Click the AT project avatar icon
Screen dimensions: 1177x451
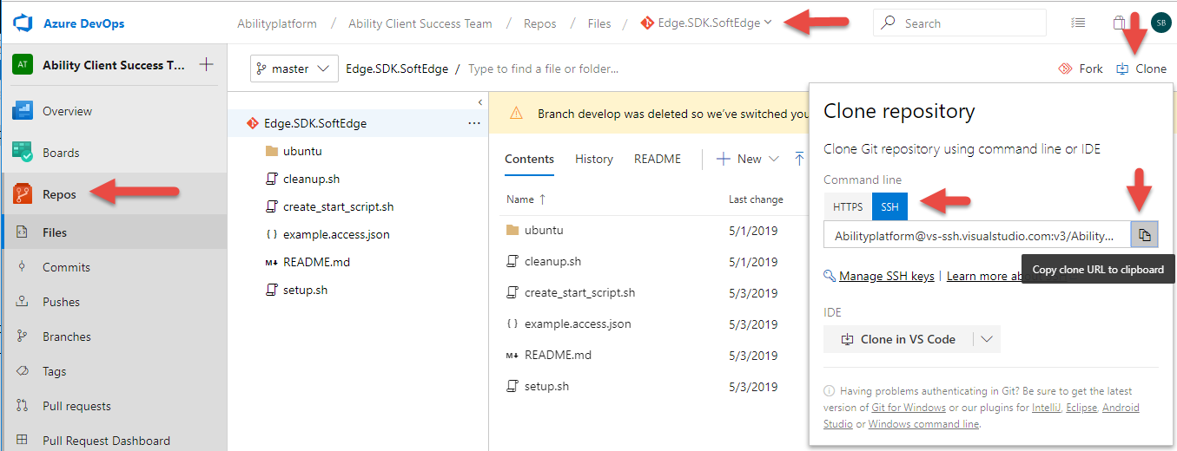tap(23, 65)
